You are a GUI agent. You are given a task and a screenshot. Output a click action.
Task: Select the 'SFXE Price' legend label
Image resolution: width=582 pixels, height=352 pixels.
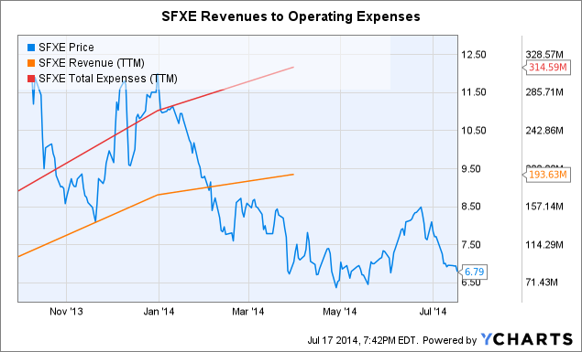[x=66, y=48]
